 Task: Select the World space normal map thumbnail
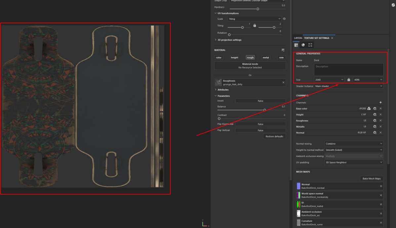298,195
